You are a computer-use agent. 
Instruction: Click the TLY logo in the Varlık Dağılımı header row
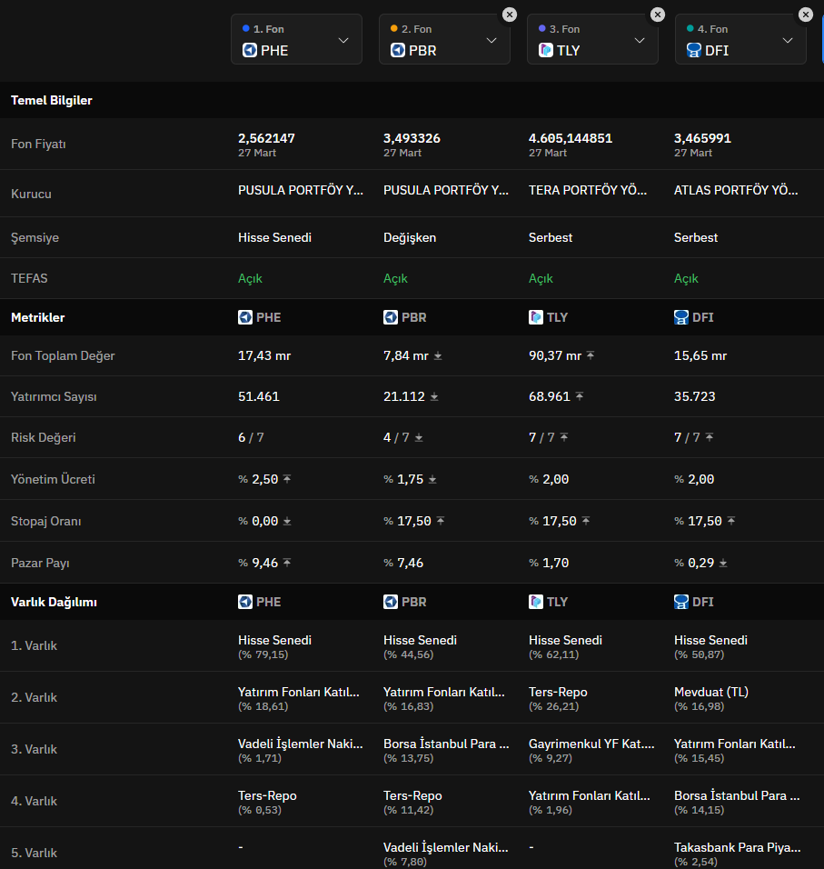(x=536, y=602)
